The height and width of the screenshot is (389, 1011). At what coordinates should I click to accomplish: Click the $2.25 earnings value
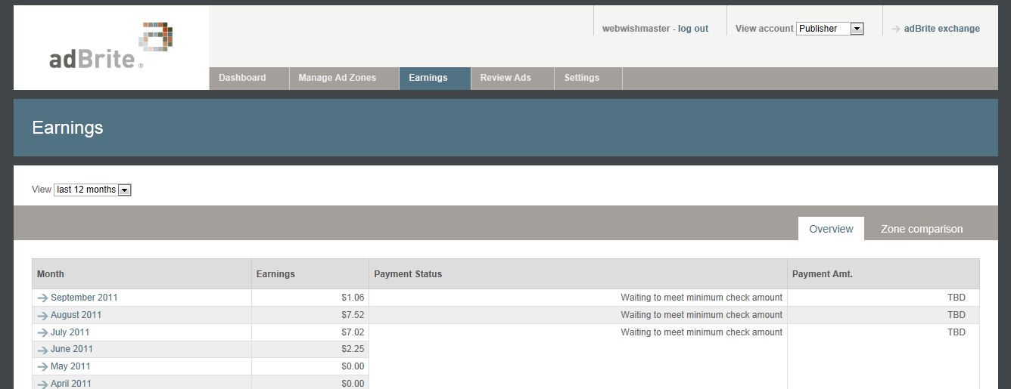353,349
